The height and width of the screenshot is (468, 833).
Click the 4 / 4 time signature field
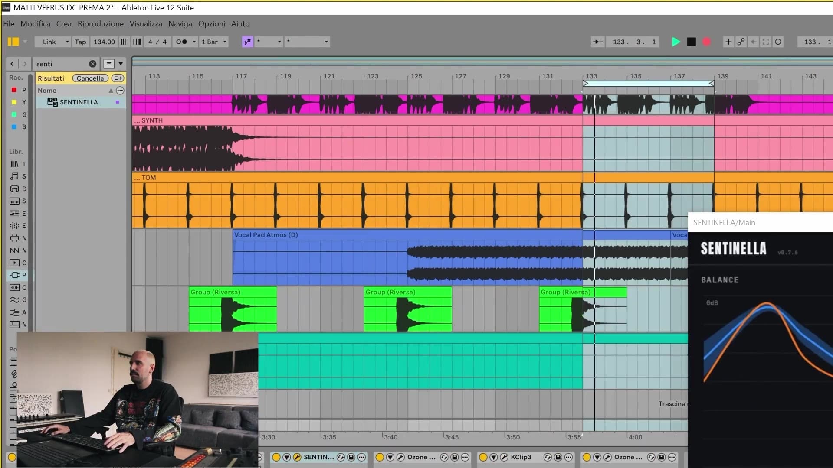(x=157, y=42)
